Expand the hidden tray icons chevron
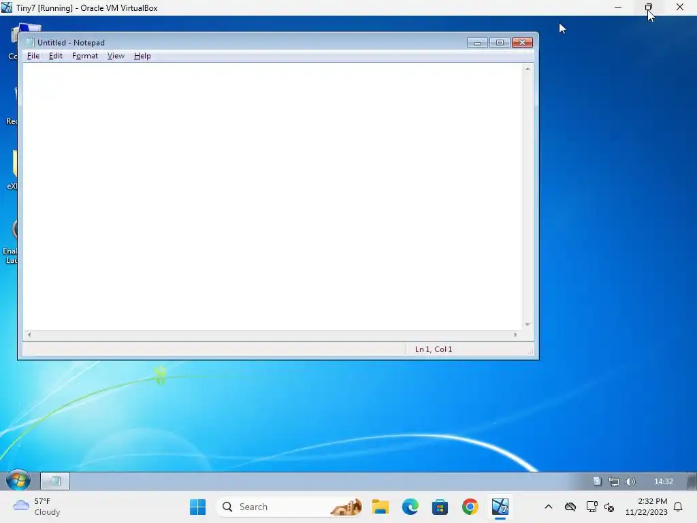This screenshot has width=697, height=523. 549,507
